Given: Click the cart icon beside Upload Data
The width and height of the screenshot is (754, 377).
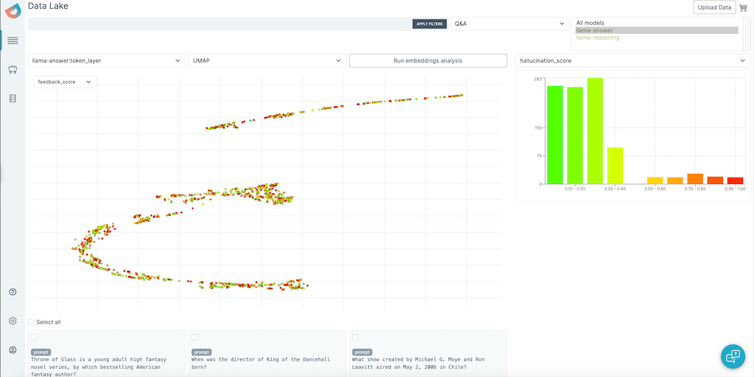Looking at the screenshot, I should tap(743, 7).
